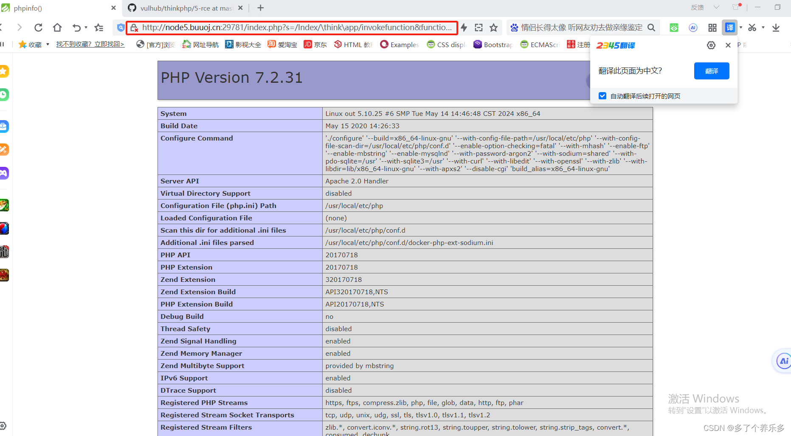Image resolution: width=791 pixels, height=436 pixels.
Task: Go to the browser home page icon
Action: tap(57, 28)
